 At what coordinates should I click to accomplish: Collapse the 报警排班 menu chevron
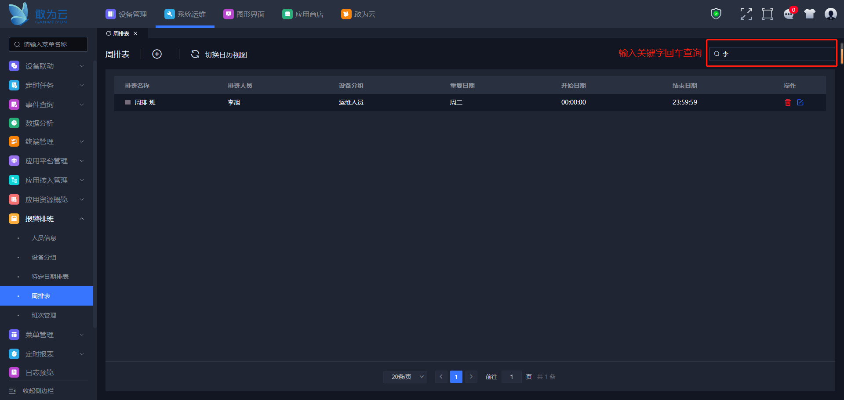tap(82, 219)
